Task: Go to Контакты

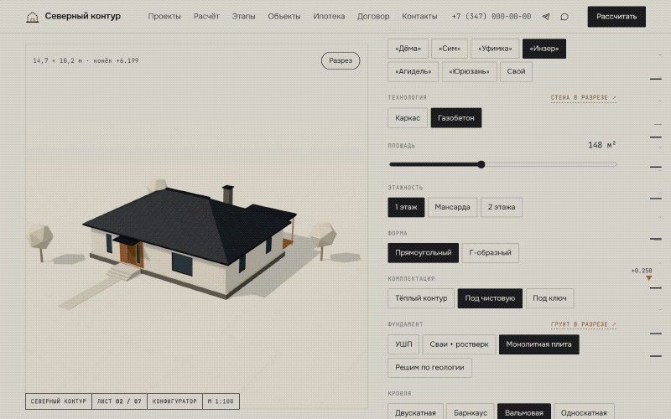Action: pyautogui.click(x=419, y=16)
